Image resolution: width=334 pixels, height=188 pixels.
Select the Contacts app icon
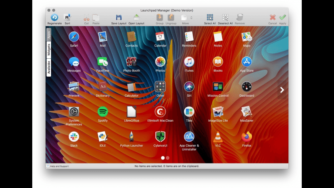pyautogui.click(x=131, y=36)
